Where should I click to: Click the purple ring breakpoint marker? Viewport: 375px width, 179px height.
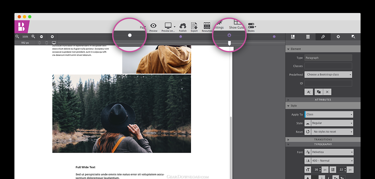tap(229, 35)
